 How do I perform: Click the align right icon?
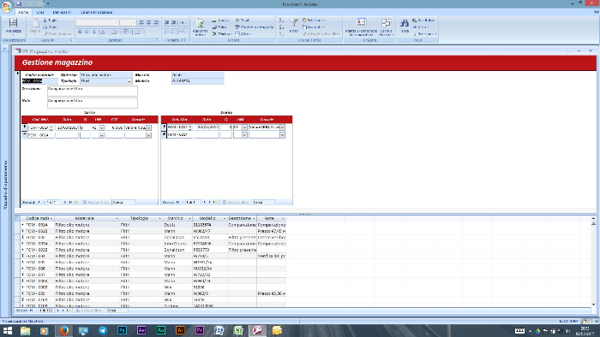pos(156,22)
